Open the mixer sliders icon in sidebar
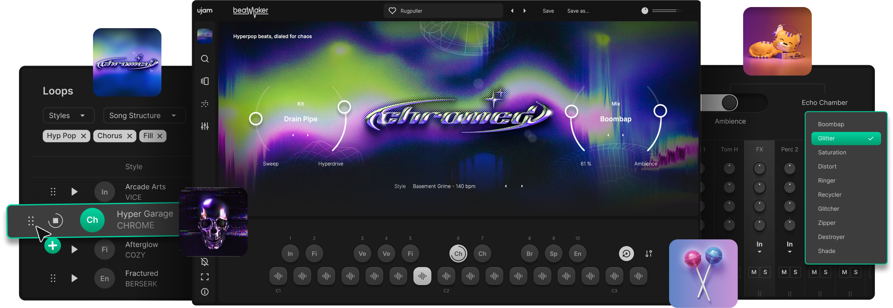 (205, 126)
